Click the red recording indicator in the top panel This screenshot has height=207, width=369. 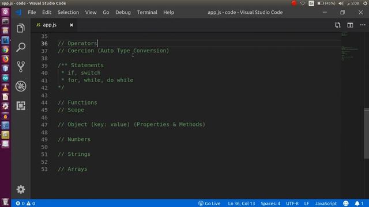click(x=294, y=3)
